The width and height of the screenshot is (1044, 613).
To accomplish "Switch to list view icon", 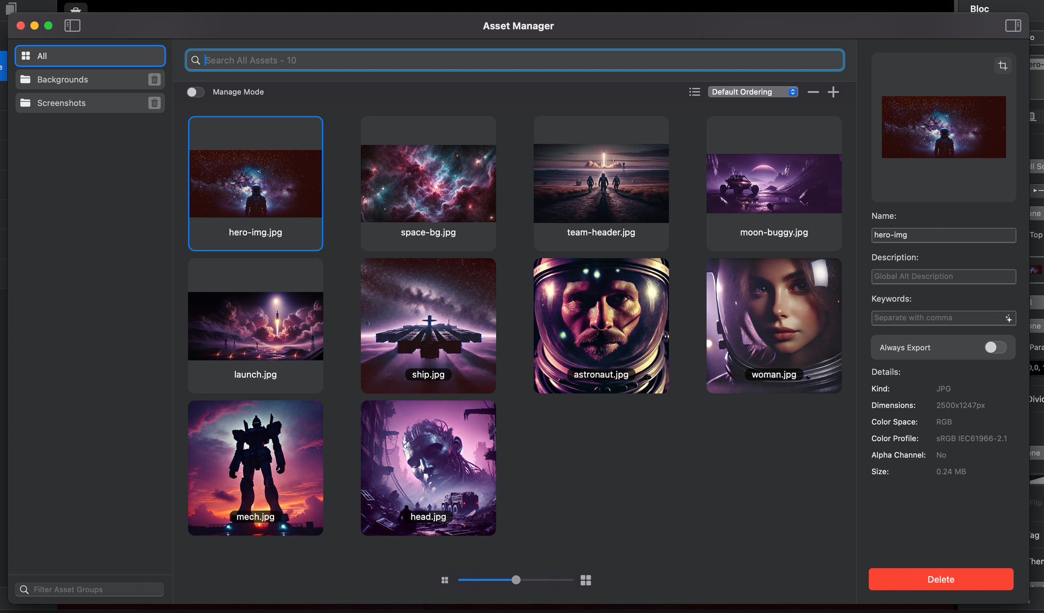I will [694, 92].
